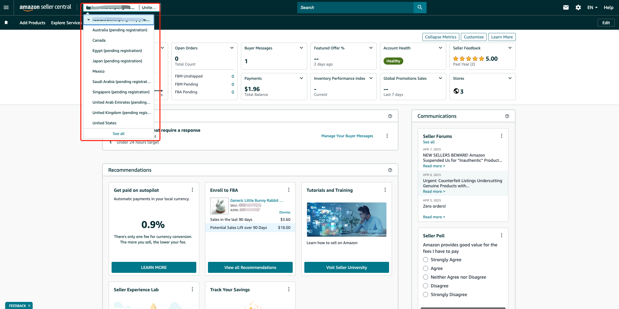Click Visit Seller University button
Viewport: 619px width, 309px height.
pos(347,267)
